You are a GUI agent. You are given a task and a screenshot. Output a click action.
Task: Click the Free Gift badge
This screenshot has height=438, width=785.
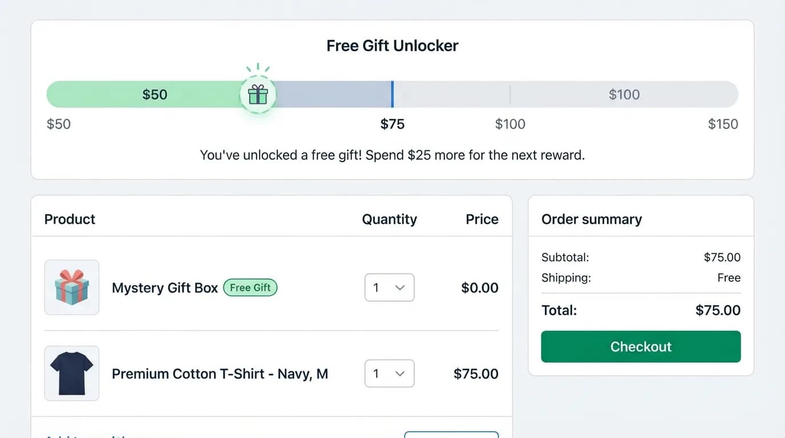click(250, 287)
